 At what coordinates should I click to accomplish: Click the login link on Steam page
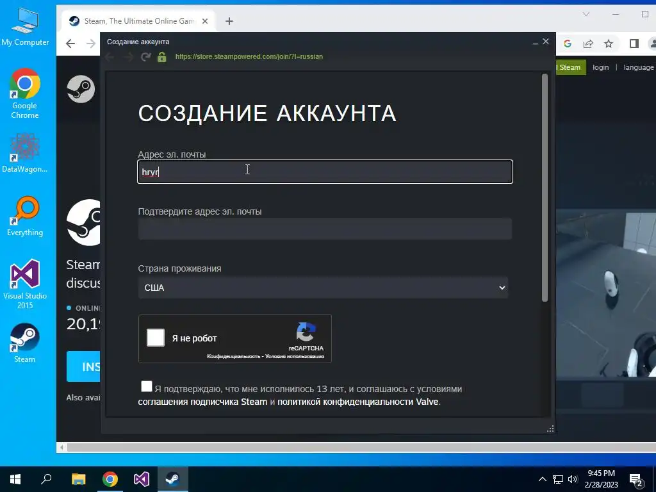[x=600, y=67]
